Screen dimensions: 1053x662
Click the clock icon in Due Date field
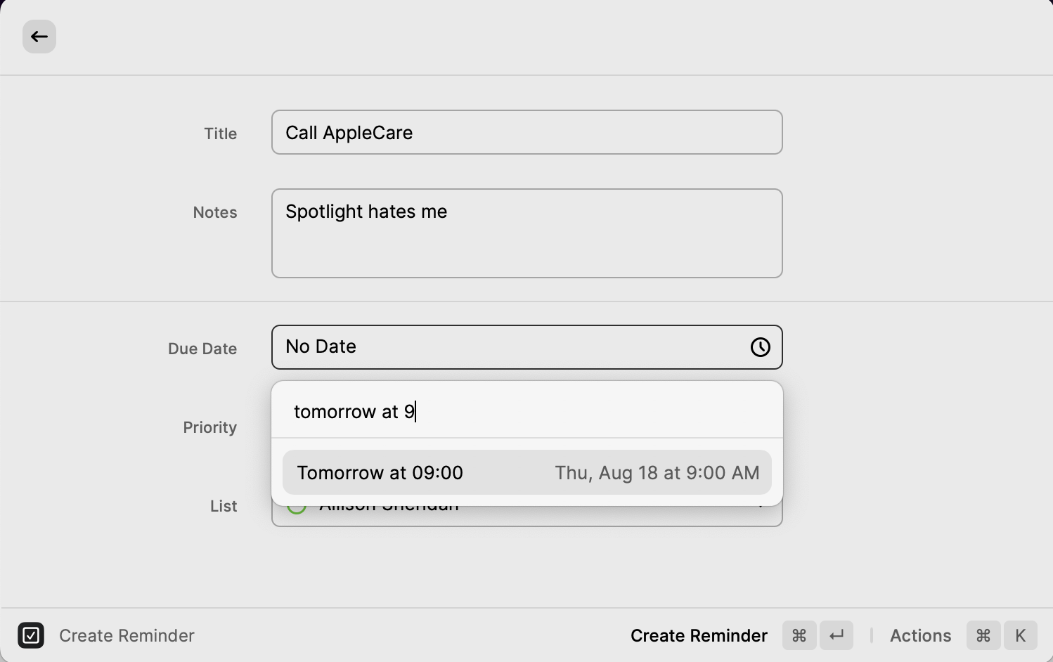pos(760,347)
